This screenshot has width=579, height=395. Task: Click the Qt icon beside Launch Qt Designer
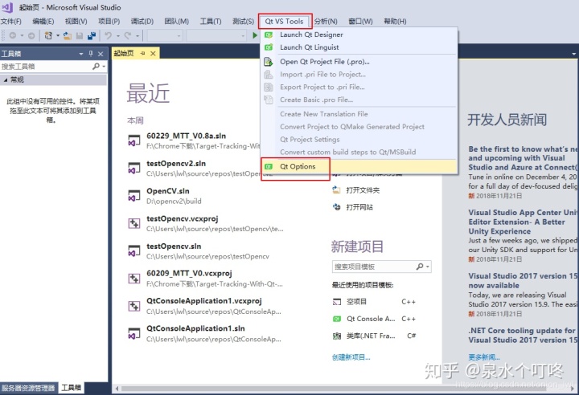pos(269,35)
